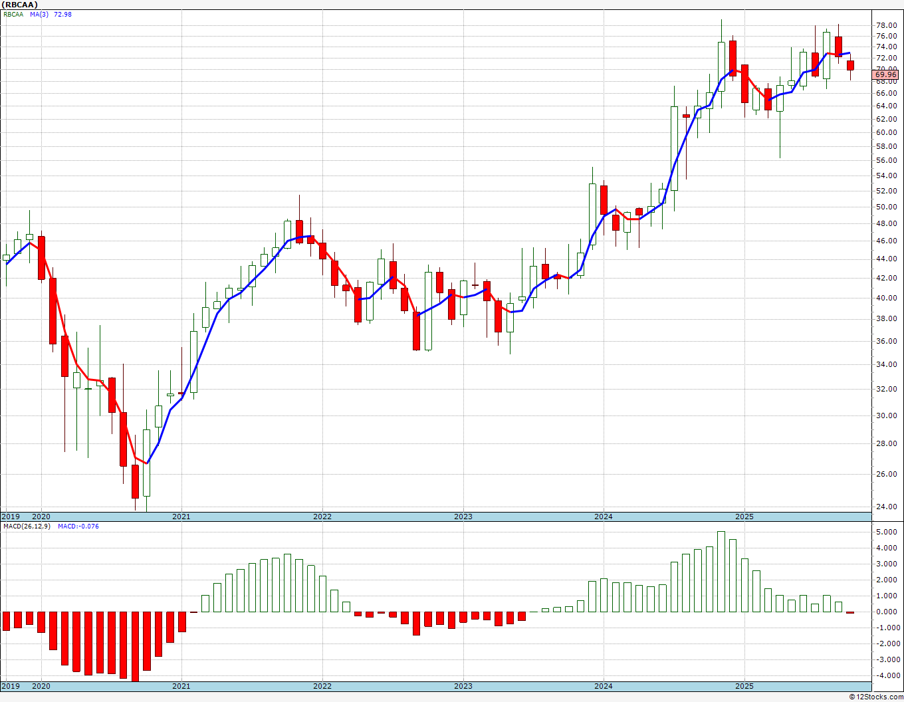
Task: Select the 2.000 MACD axis label
Action: (887, 580)
